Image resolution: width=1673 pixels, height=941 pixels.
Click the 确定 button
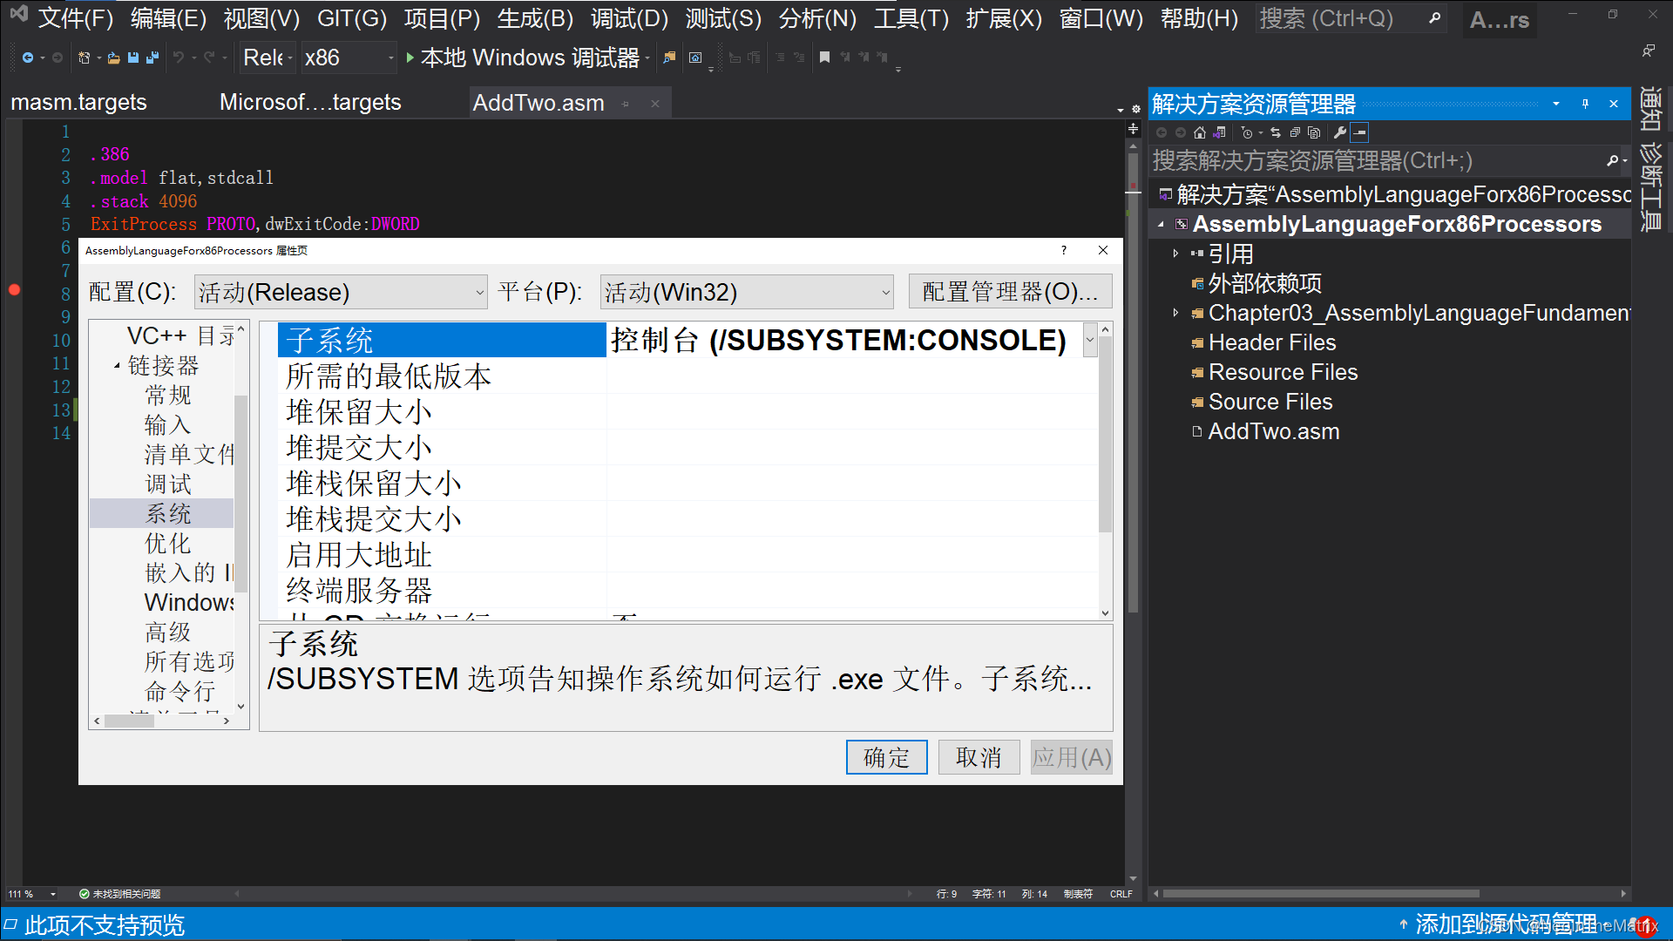886,757
